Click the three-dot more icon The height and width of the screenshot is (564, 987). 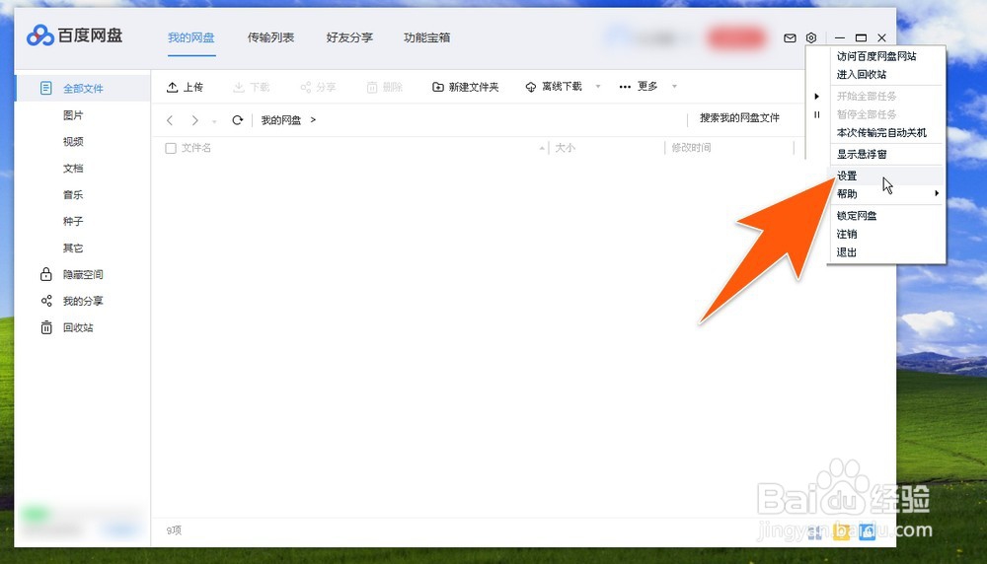click(625, 87)
